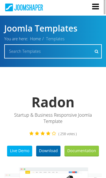Focus the Search Templates field

click(x=53, y=51)
